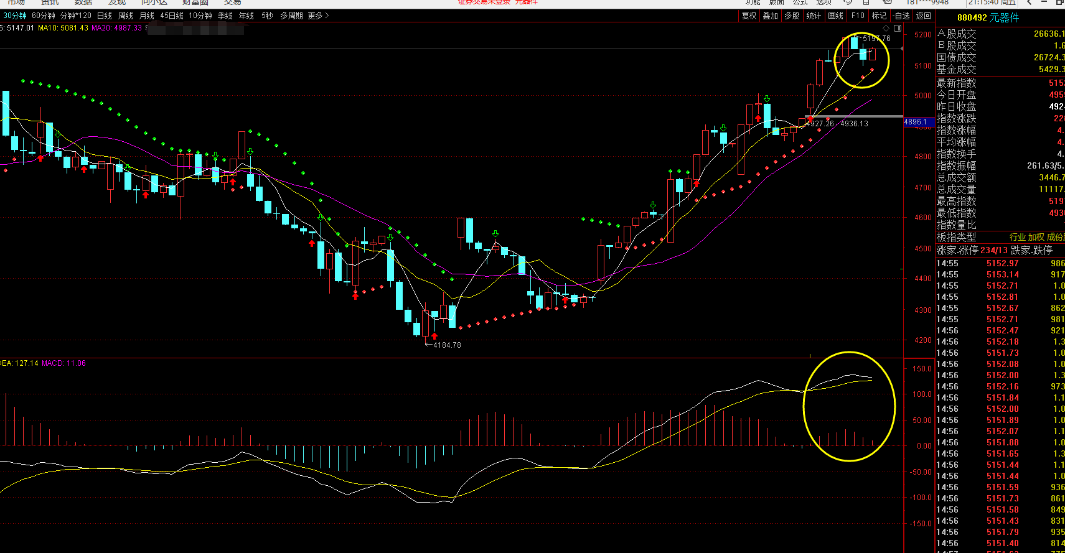Image resolution: width=1065 pixels, height=553 pixels.
Task: Click the DEA: 127.14 indicator label
Action: click(19, 363)
